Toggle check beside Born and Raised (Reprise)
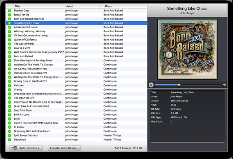233x159 pixels. (x=9, y=19)
